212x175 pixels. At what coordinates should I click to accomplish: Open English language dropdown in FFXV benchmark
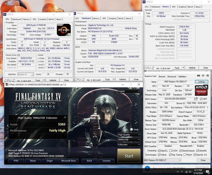pyautogui.click(x=129, y=91)
